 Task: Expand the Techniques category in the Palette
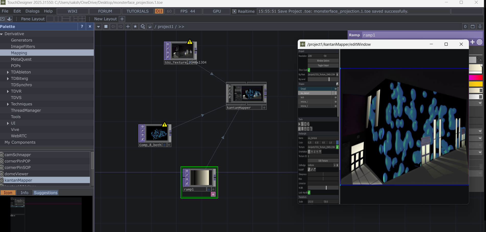click(x=8, y=104)
